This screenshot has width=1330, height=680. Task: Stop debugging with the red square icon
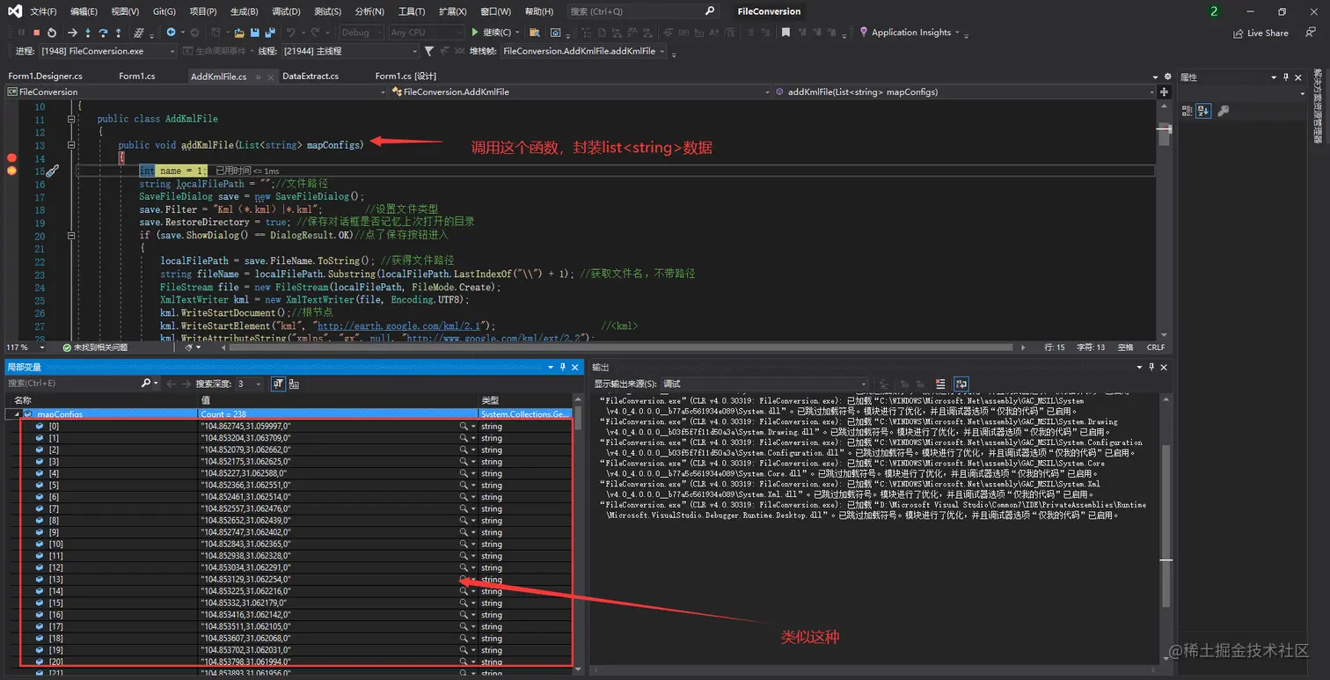coord(36,33)
